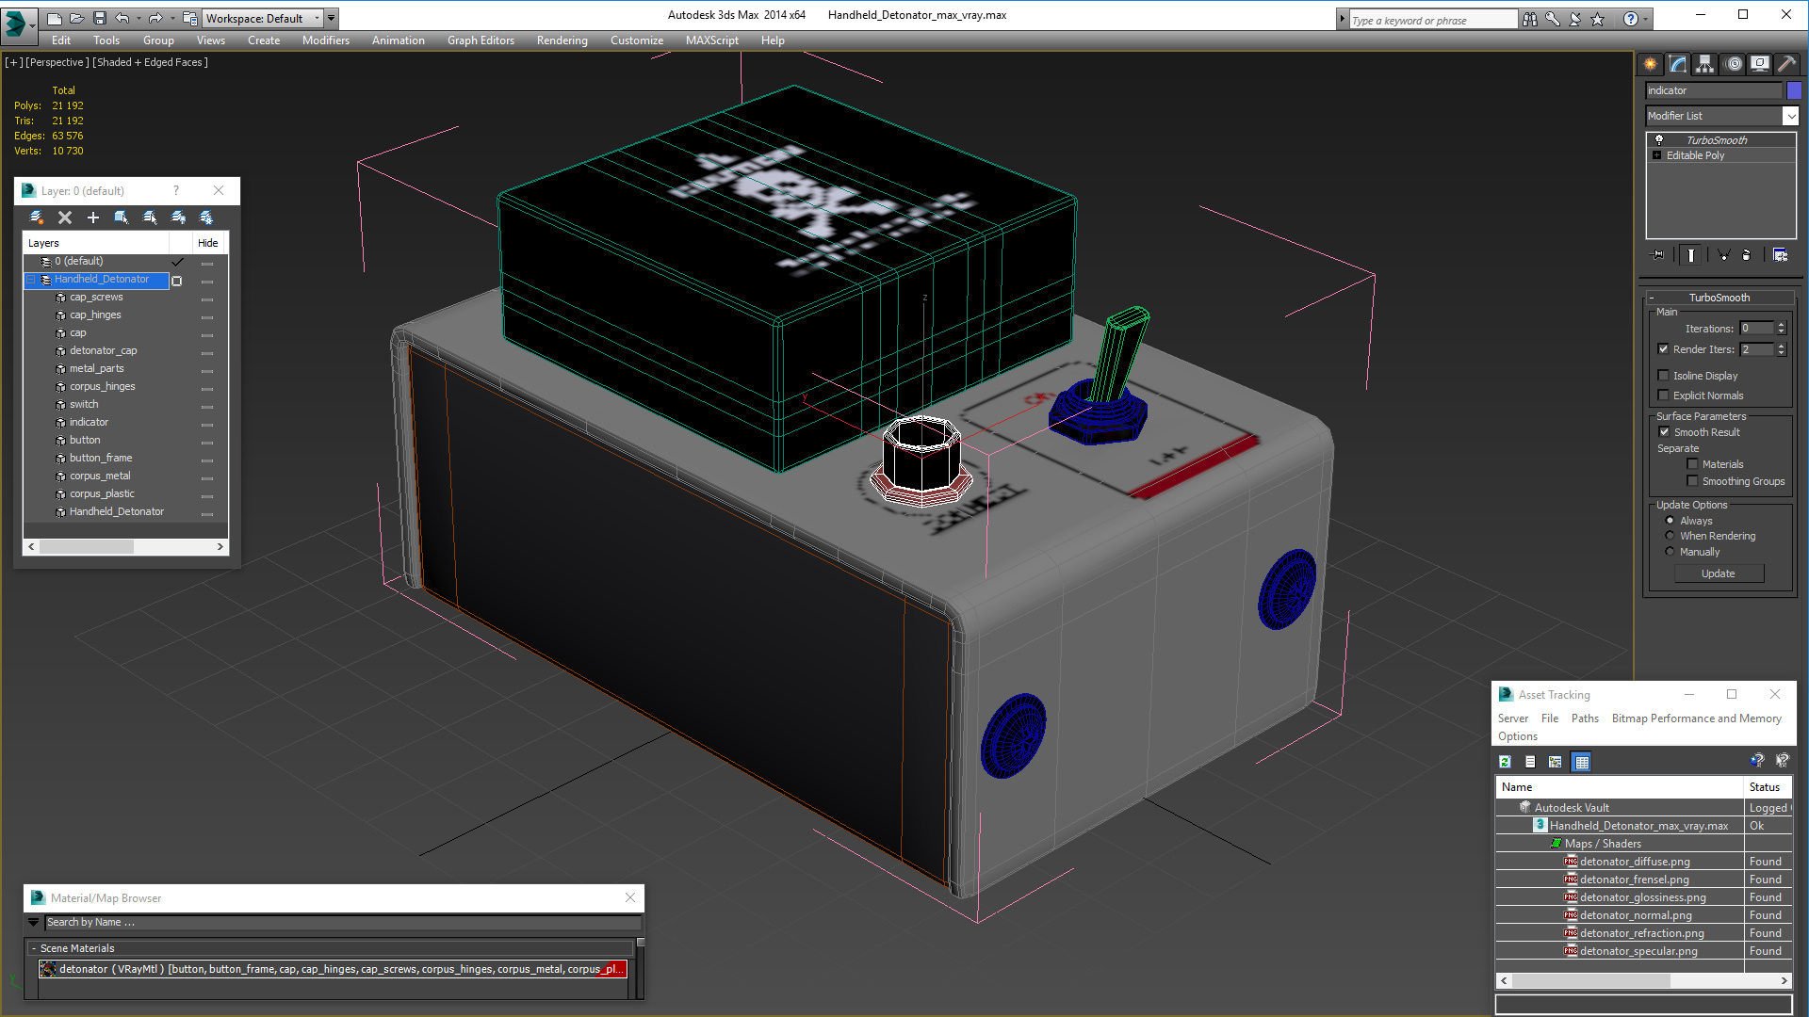Click the Create New Layer icon in the Layer dialog
The height and width of the screenshot is (1017, 1809).
click(x=36, y=218)
